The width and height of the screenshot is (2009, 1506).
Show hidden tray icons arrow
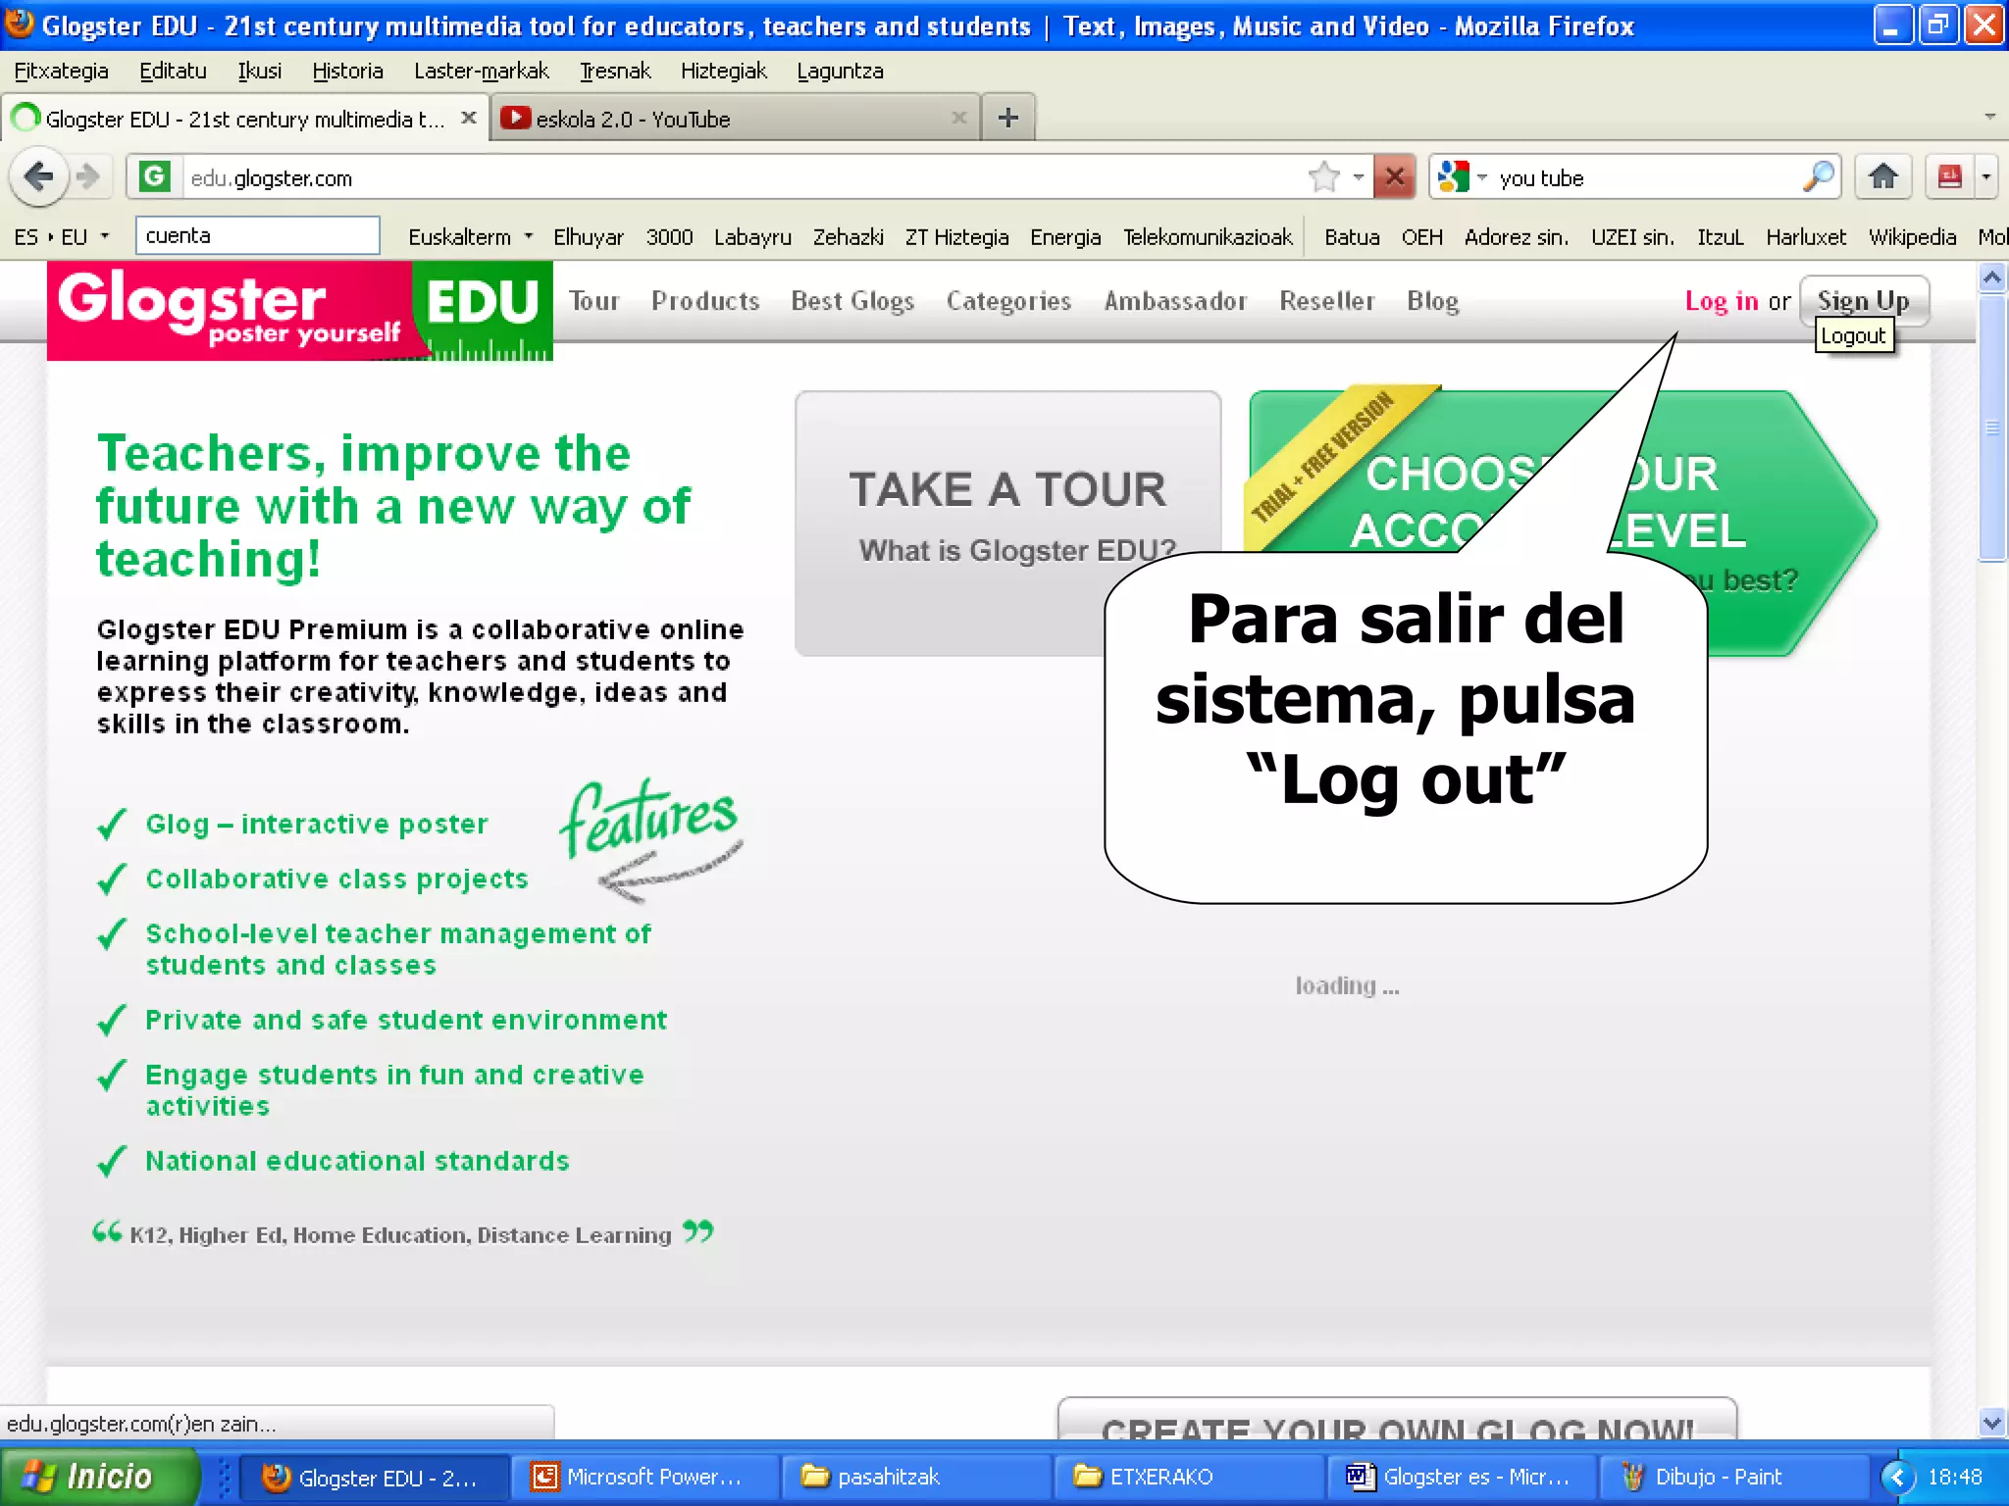pos(1897,1477)
